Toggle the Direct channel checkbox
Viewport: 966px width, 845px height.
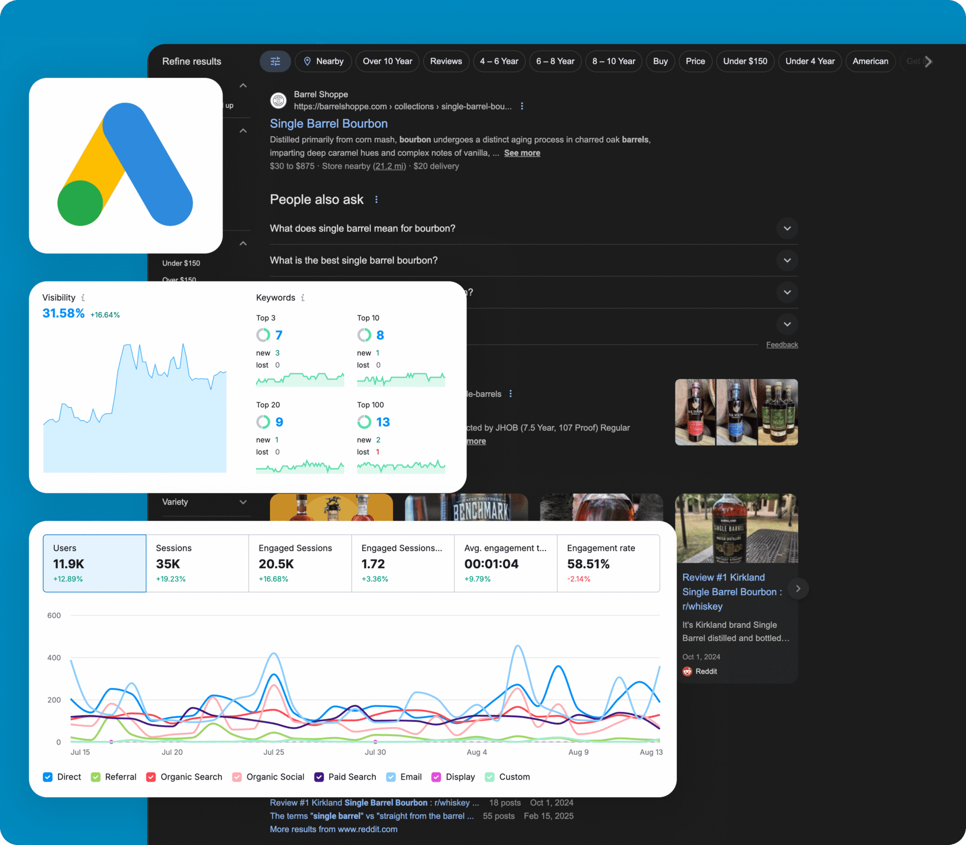[x=48, y=777]
